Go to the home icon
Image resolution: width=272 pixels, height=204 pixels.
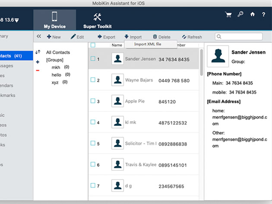point(253,14)
